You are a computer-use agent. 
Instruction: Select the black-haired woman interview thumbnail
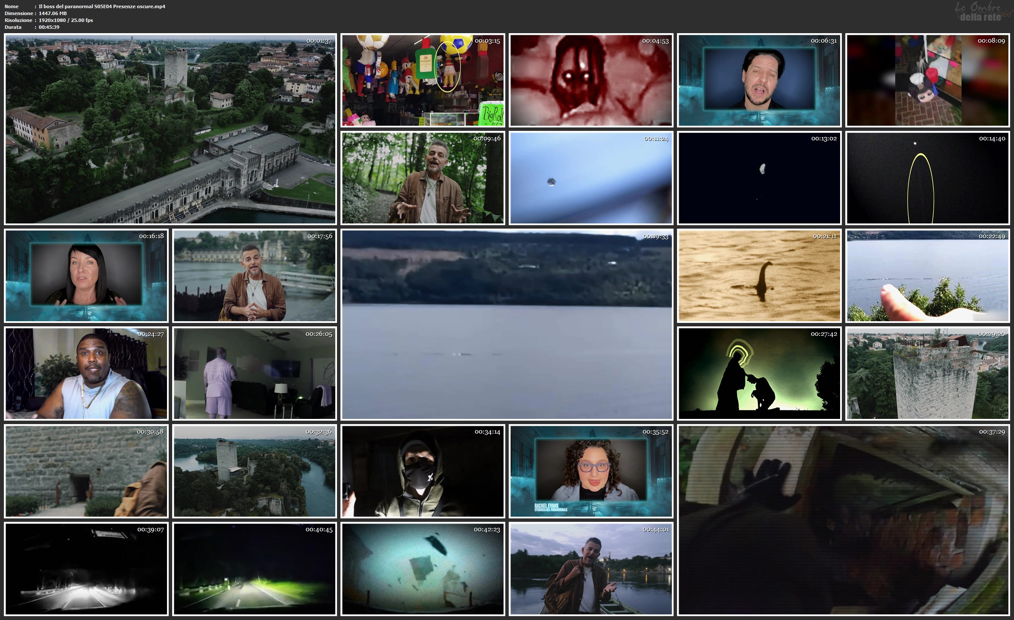pos(86,276)
